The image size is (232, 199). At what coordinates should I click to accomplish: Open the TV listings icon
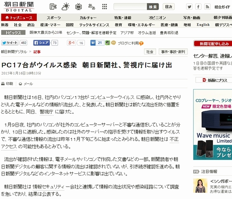[78, 7]
